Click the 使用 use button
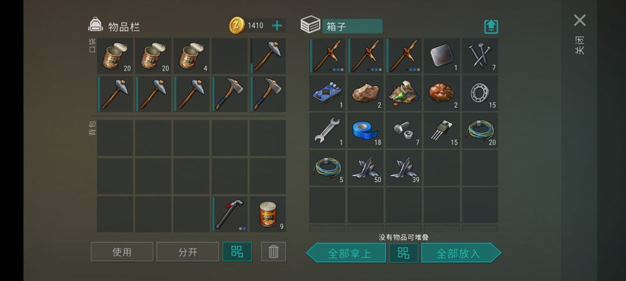626x281 pixels. coord(122,252)
